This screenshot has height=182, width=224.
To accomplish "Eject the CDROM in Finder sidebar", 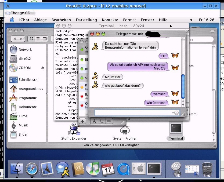I will (x=43, y=68).
